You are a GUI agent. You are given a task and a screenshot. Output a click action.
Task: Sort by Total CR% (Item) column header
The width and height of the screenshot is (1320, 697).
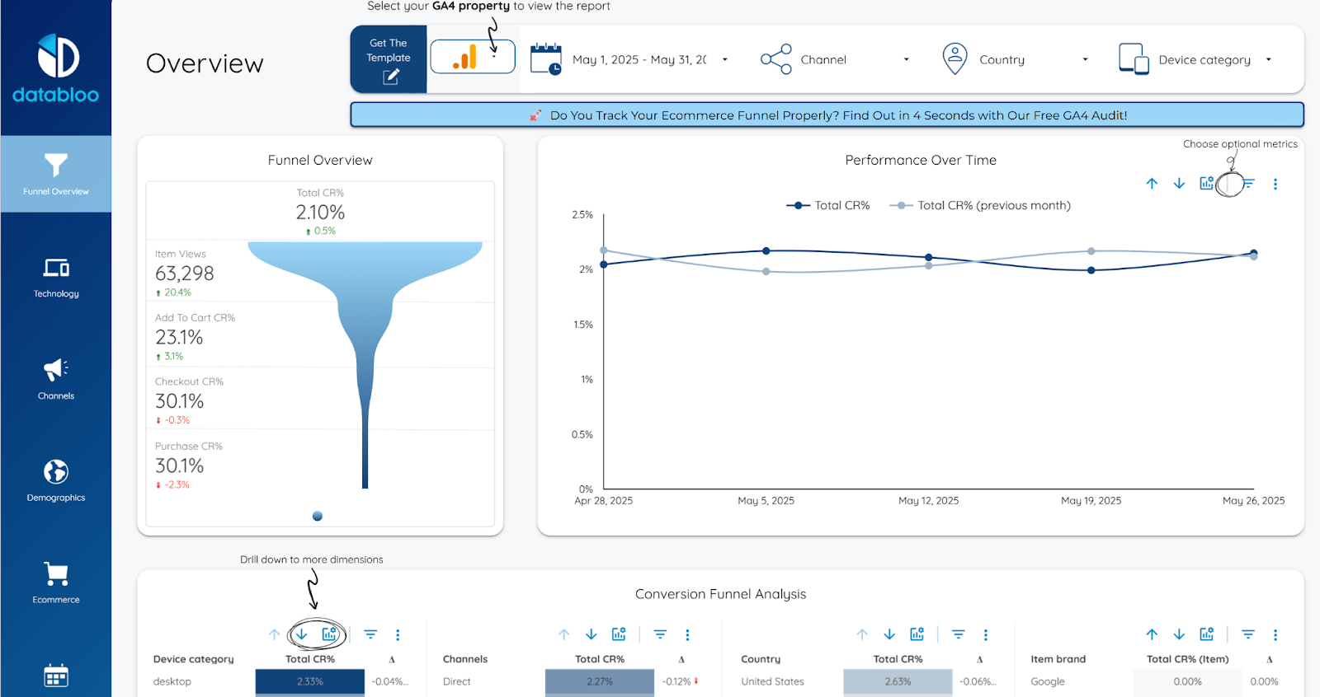tap(1188, 659)
